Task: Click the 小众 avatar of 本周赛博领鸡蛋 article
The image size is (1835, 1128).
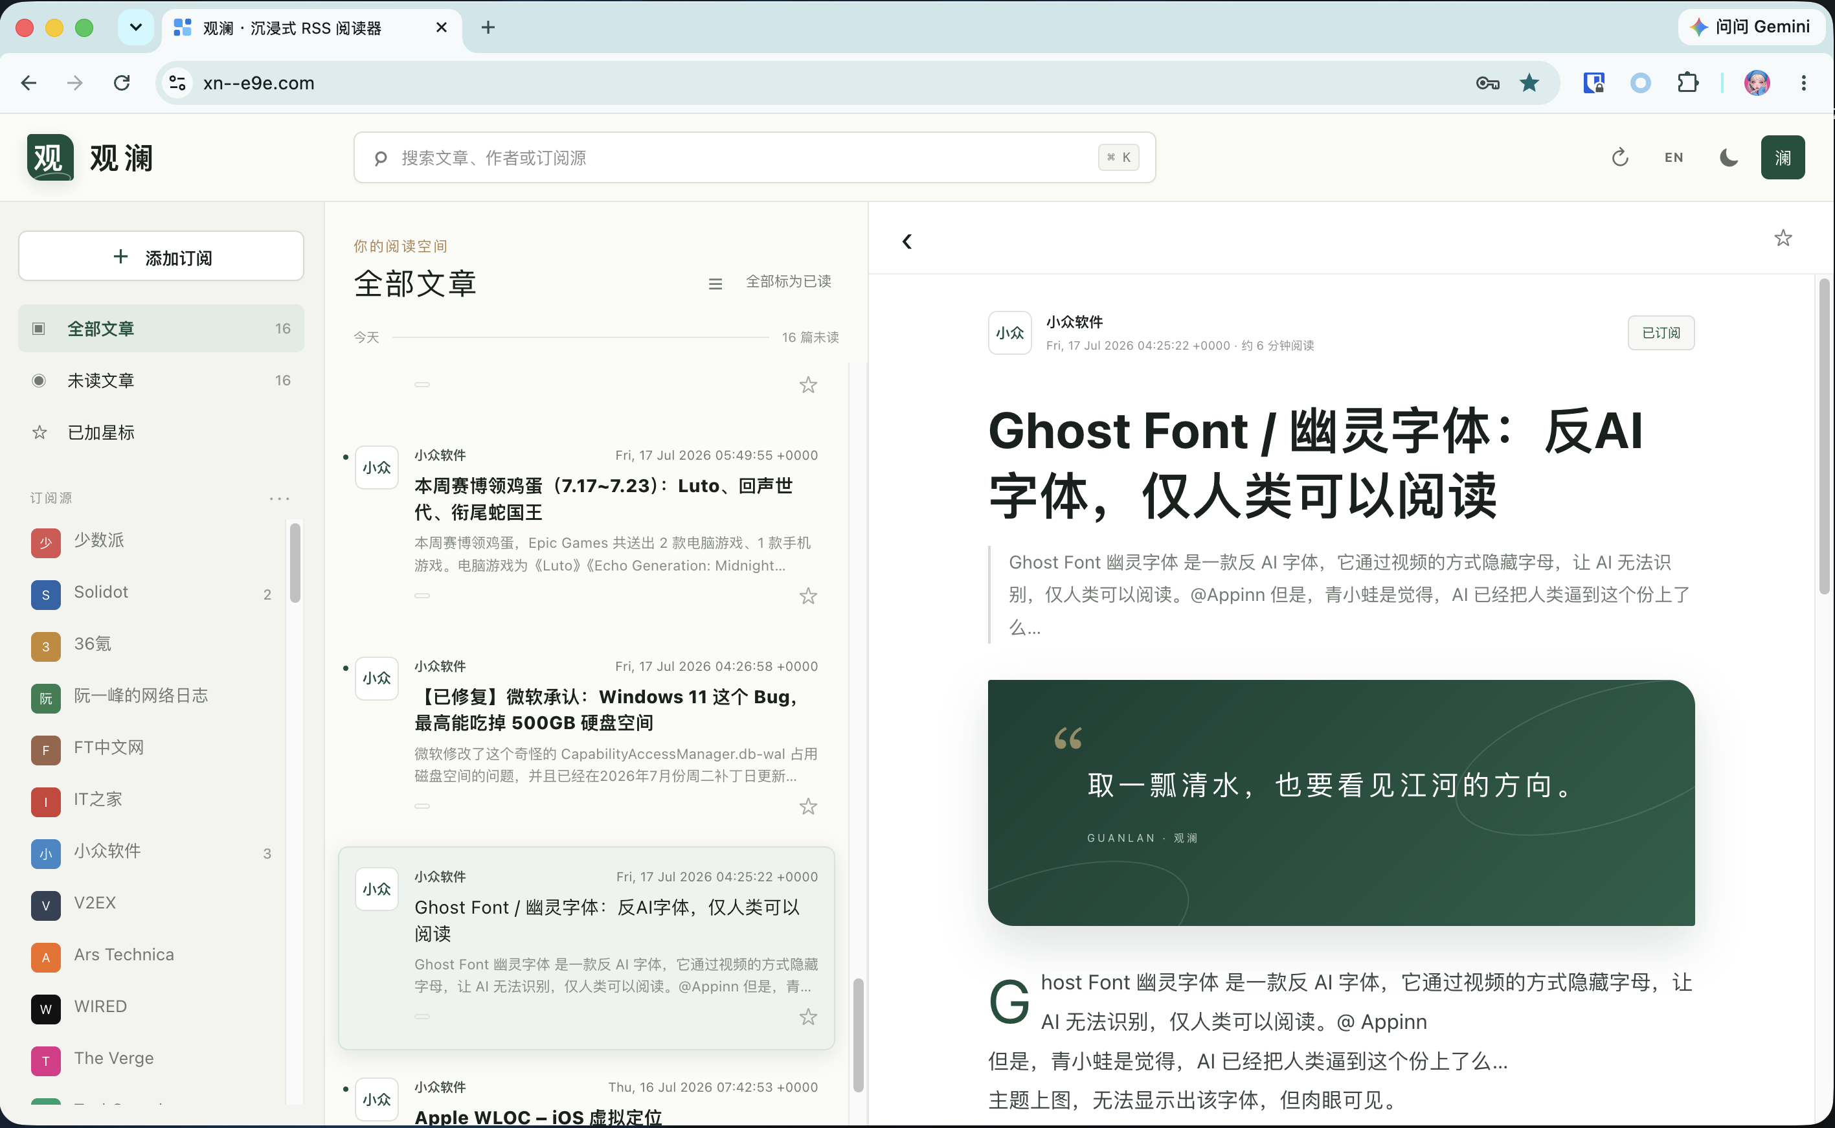Action: pos(377,468)
